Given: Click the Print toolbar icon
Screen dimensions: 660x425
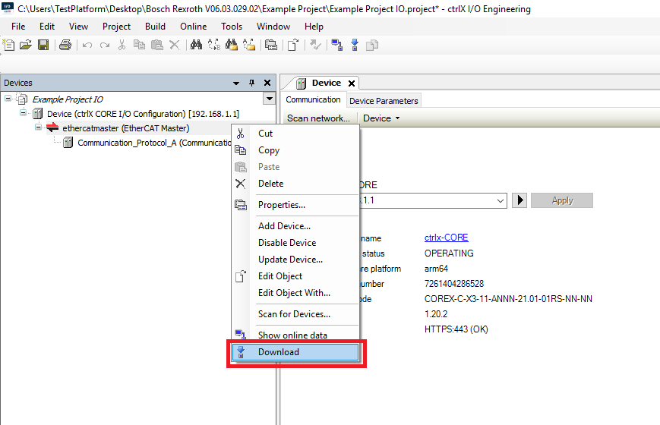Looking at the screenshot, I should (x=65, y=46).
